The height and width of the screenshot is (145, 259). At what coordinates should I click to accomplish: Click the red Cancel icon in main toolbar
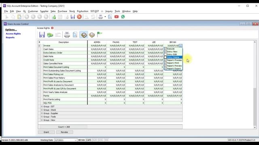coord(79,17)
